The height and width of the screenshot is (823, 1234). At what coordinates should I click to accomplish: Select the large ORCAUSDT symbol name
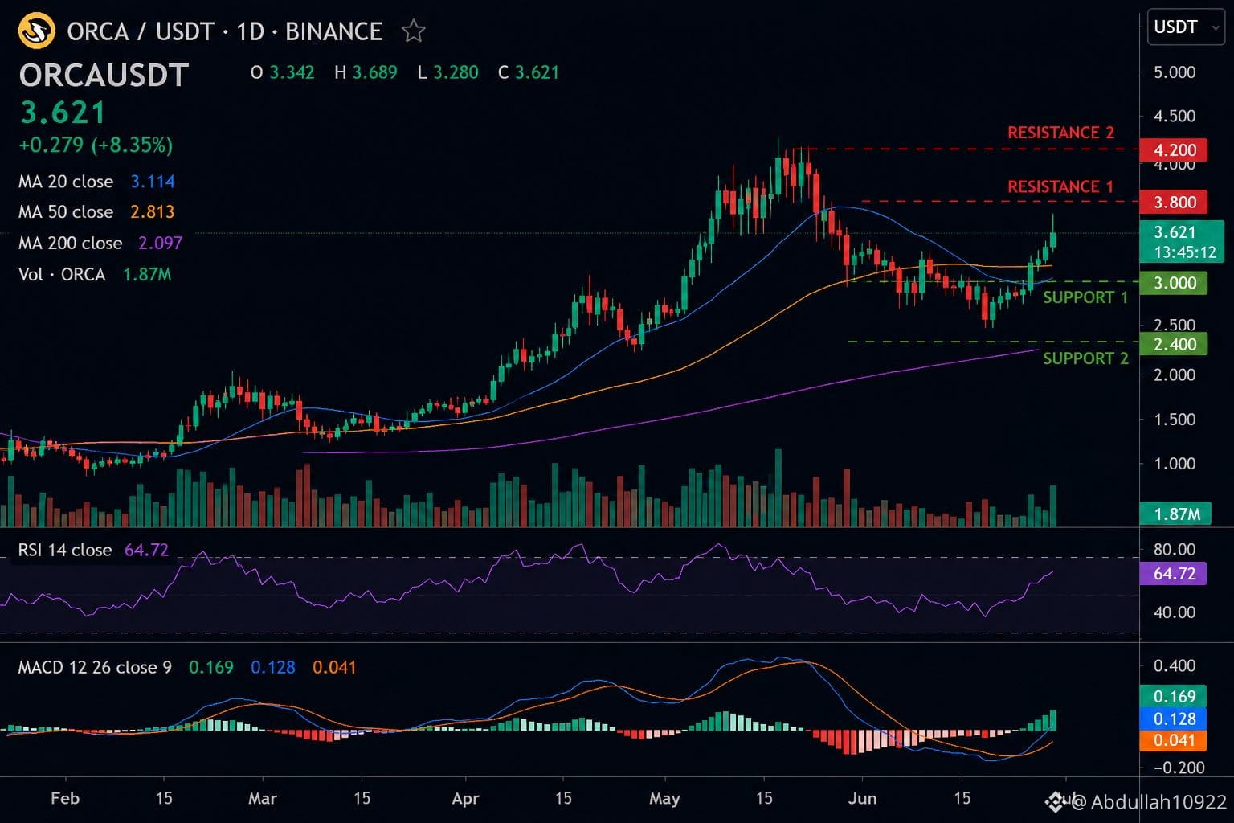pos(104,75)
